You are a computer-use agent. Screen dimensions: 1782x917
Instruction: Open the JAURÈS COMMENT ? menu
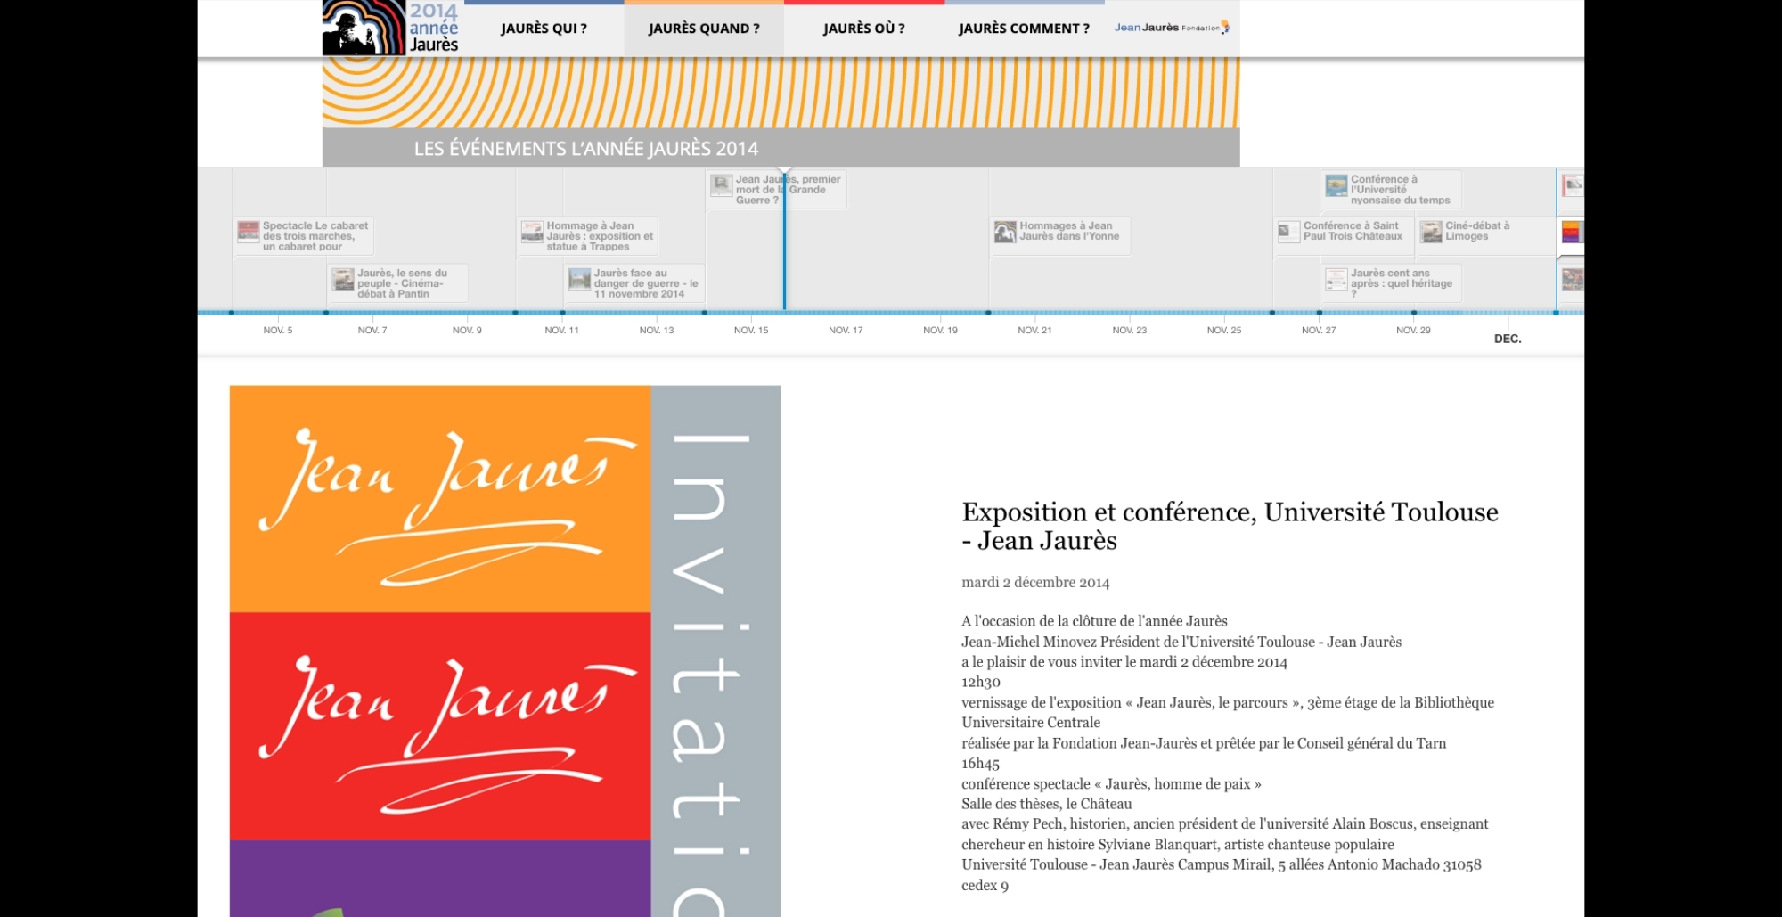point(1024,29)
